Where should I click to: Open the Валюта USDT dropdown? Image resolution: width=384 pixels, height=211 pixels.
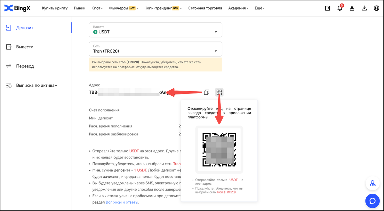[155, 29]
